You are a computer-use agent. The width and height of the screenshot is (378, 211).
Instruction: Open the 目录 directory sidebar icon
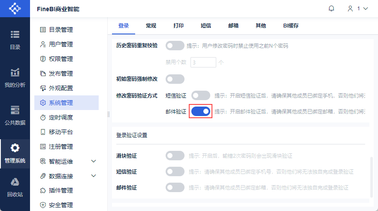[x=15, y=34]
